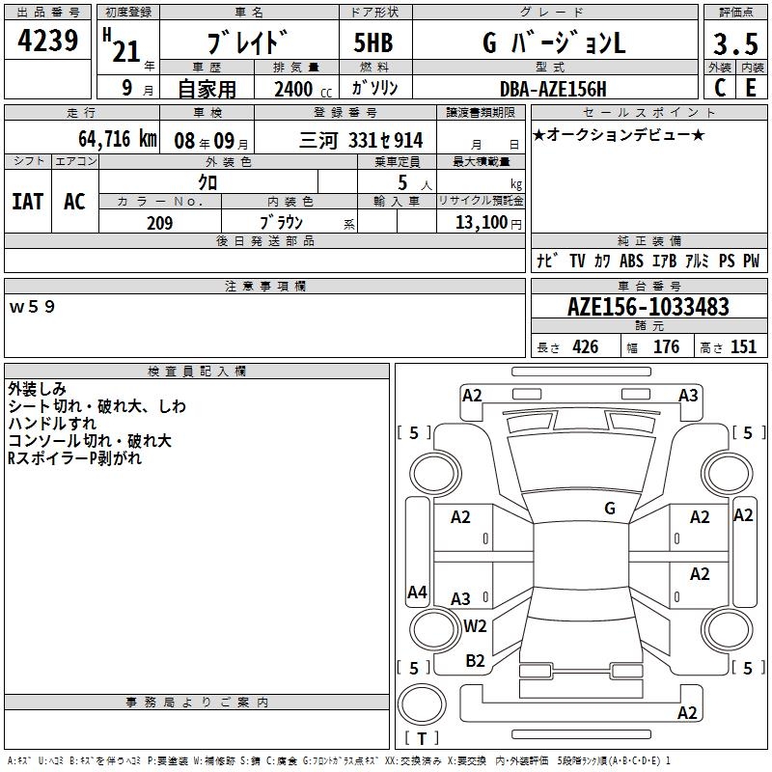This screenshot has height=772, width=772.
Task: Select registration number 三河 331せ914
Action: tap(361, 141)
